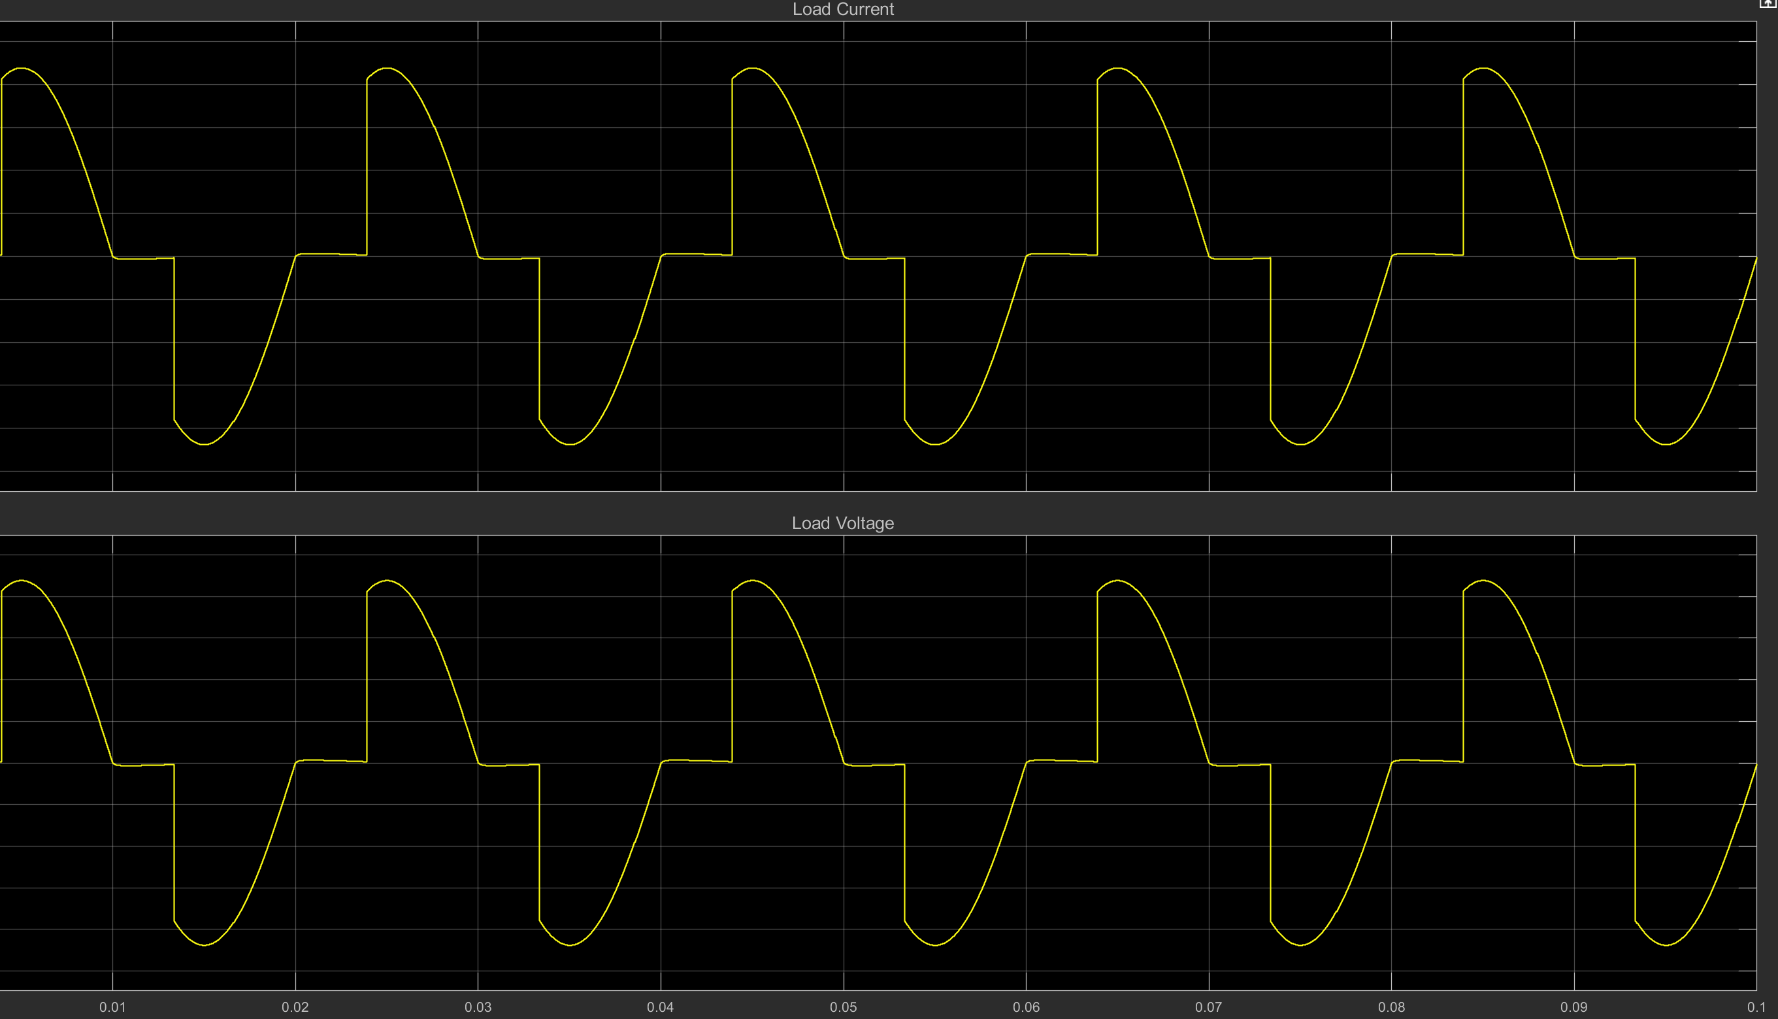Click first negative trough of Load Current waveform
The height and width of the screenshot is (1019, 1778).
coord(205,444)
